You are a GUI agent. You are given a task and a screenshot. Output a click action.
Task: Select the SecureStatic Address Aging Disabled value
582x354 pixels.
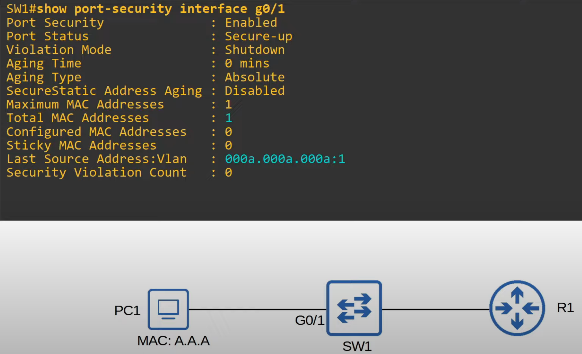[255, 91]
